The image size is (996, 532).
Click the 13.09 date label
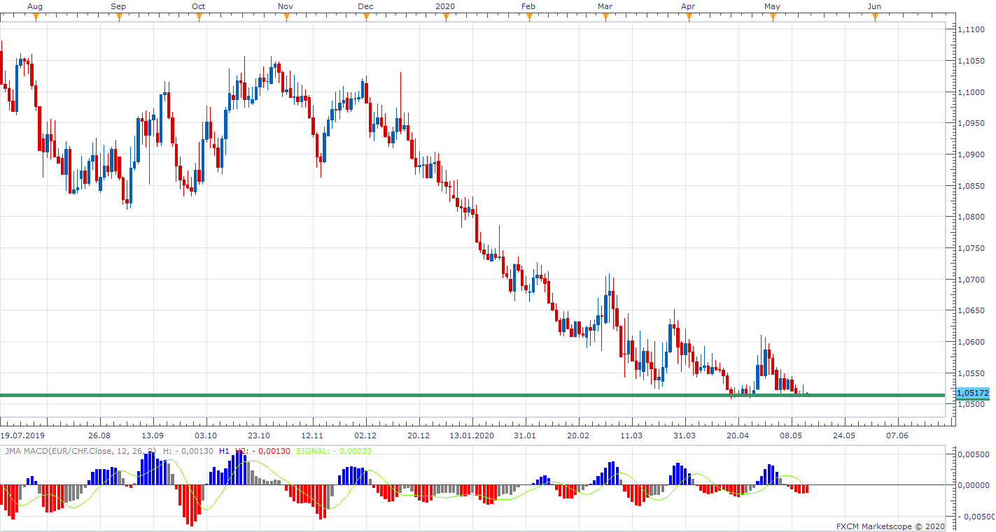click(x=153, y=435)
